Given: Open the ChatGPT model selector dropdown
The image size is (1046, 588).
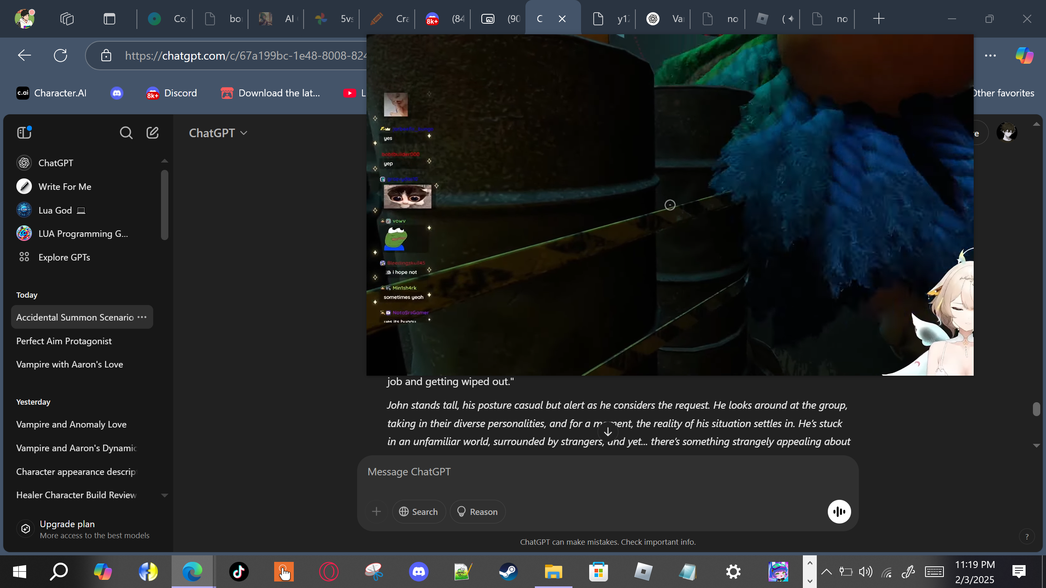Looking at the screenshot, I should 218,133.
